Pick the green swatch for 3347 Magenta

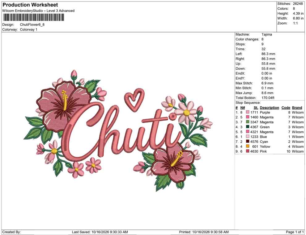click(248, 122)
